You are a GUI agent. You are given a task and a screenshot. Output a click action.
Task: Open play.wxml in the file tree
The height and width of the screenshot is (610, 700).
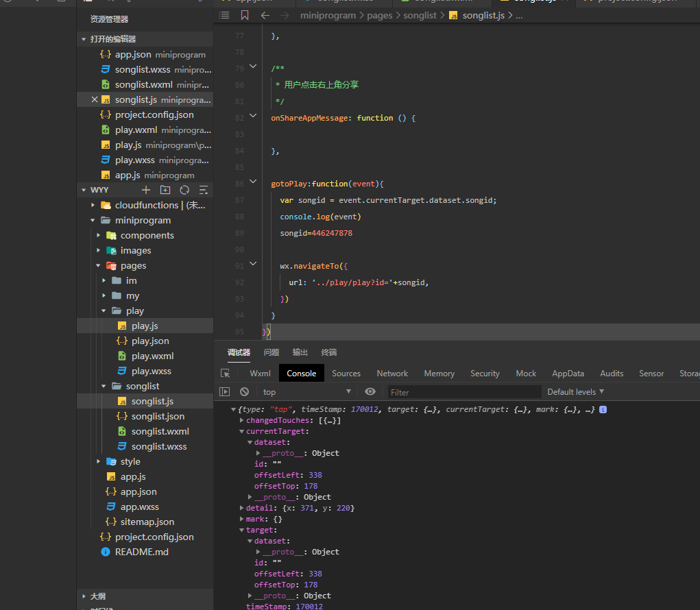(152, 356)
